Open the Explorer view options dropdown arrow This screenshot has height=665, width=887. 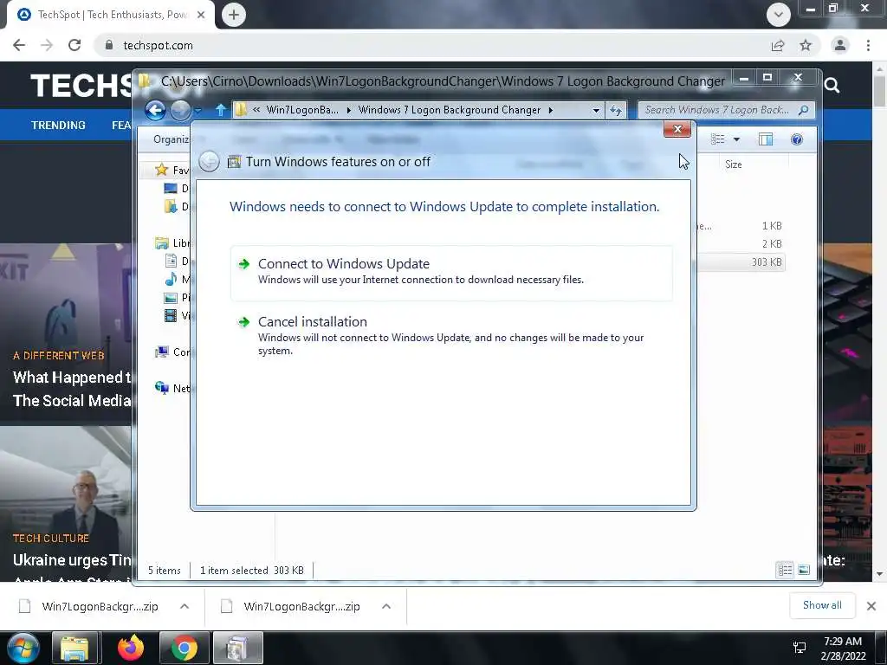point(736,139)
